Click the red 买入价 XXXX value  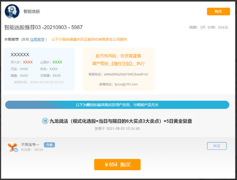point(28,62)
